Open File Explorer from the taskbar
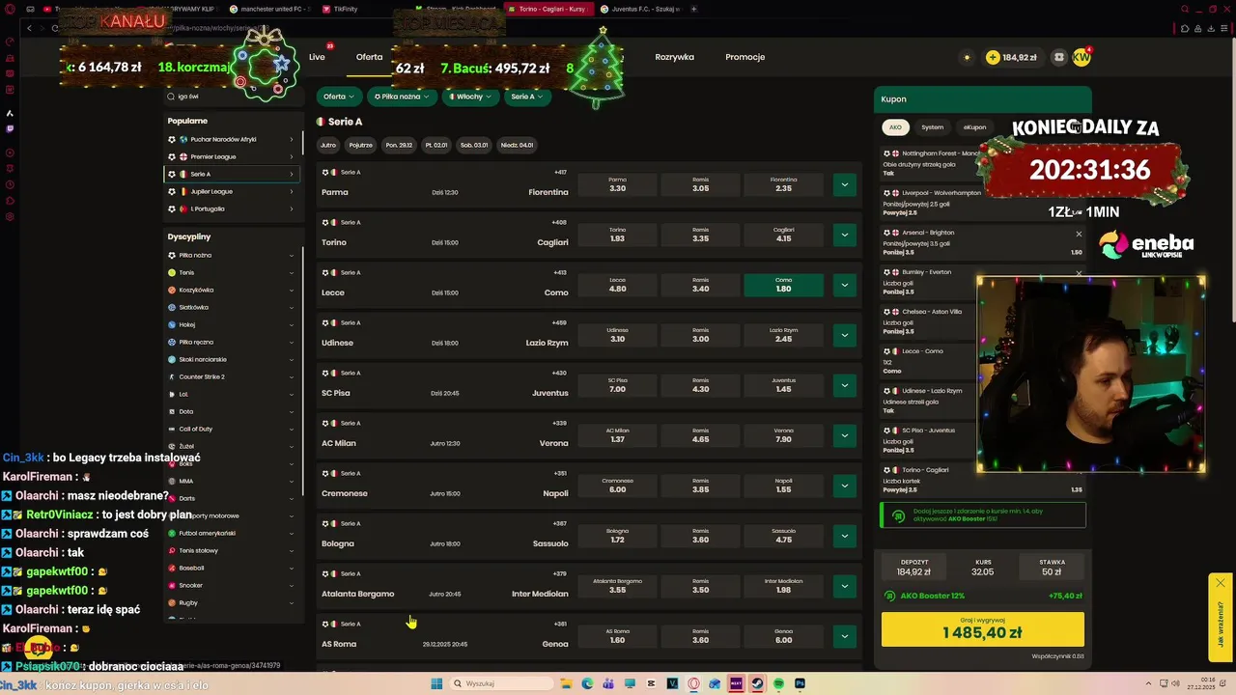Image resolution: width=1236 pixels, height=695 pixels. [x=566, y=683]
